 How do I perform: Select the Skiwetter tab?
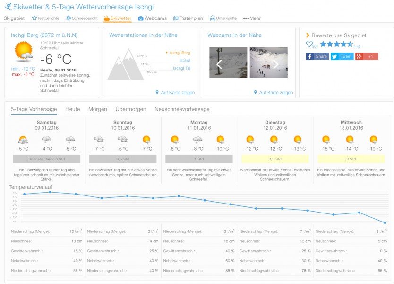117,18
